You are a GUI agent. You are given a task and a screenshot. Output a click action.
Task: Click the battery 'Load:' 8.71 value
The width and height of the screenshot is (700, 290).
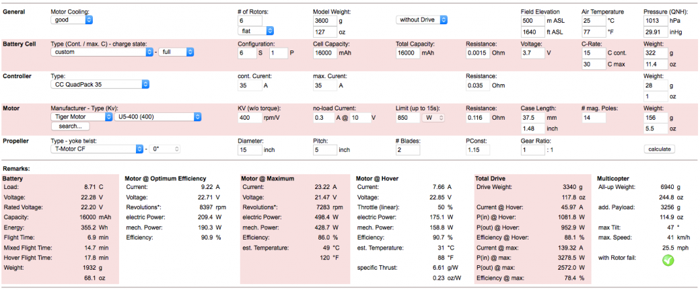90,187
